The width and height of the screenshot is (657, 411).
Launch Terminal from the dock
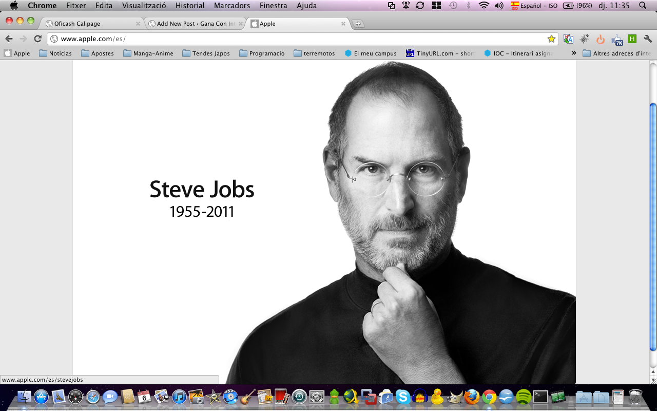click(540, 397)
